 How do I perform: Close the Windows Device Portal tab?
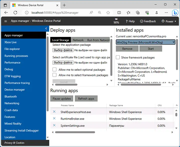tap(57, 5)
